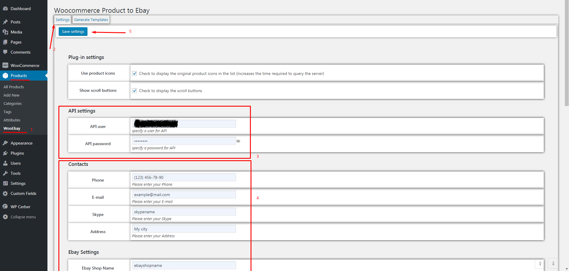Click the WooCommerce logo icon
The height and width of the screenshot is (271, 569).
[x=5, y=65]
